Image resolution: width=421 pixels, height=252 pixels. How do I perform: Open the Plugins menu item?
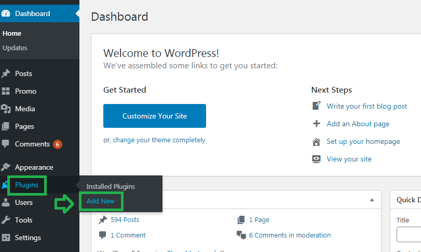pyautogui.click(x=26, y=185)
